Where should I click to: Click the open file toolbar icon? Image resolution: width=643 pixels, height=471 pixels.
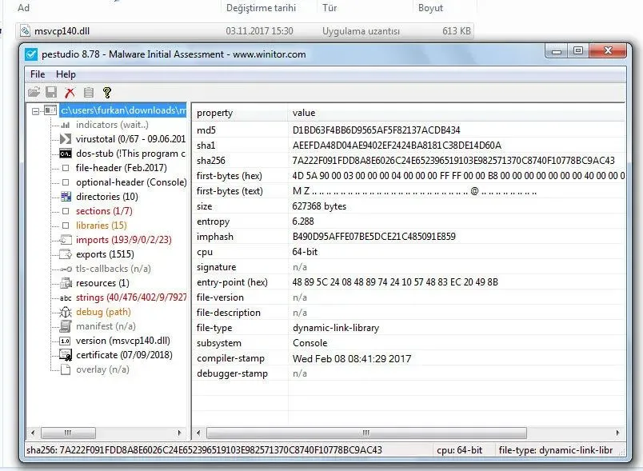[x=34, y=93]
